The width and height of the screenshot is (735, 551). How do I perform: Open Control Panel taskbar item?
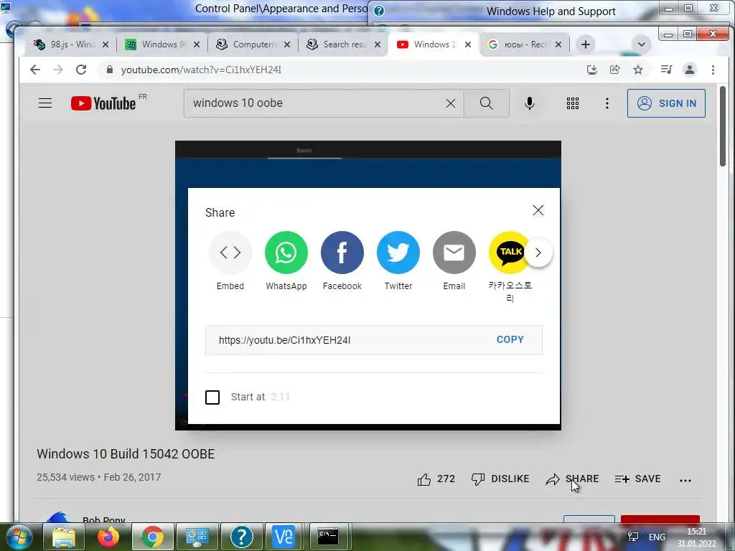[x=197, y=537]
